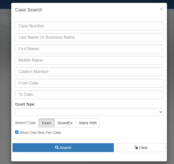Focus the Case Number field
The image size is (174, 164).
[89, 26]
